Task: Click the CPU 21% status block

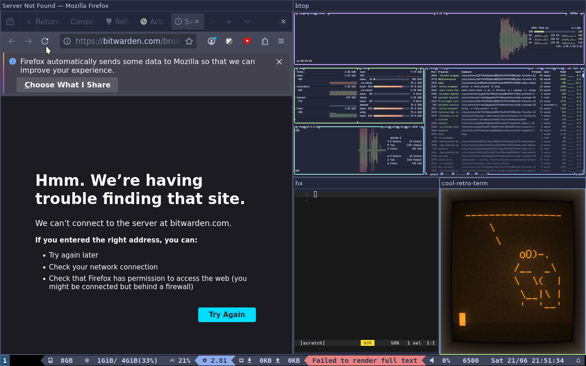Action: (x=180, y=361)
